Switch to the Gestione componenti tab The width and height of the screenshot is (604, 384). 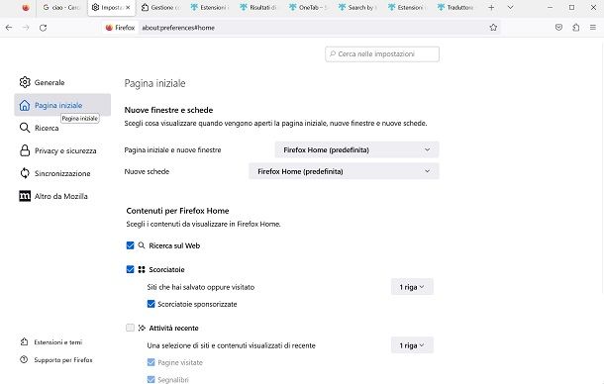click(160, 7)
